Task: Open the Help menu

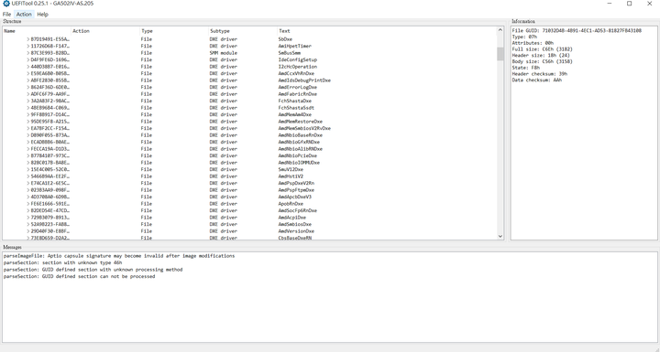Action: pyautogui.click(x=42, y=15)
